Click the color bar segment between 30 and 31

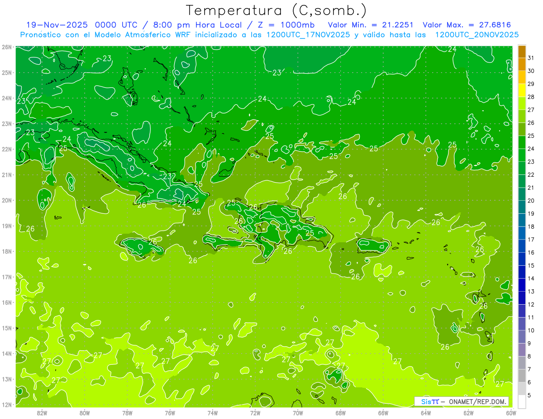click(x=522, y=64)
